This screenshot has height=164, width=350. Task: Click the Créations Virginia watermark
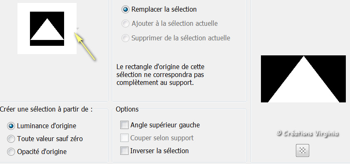308,134
